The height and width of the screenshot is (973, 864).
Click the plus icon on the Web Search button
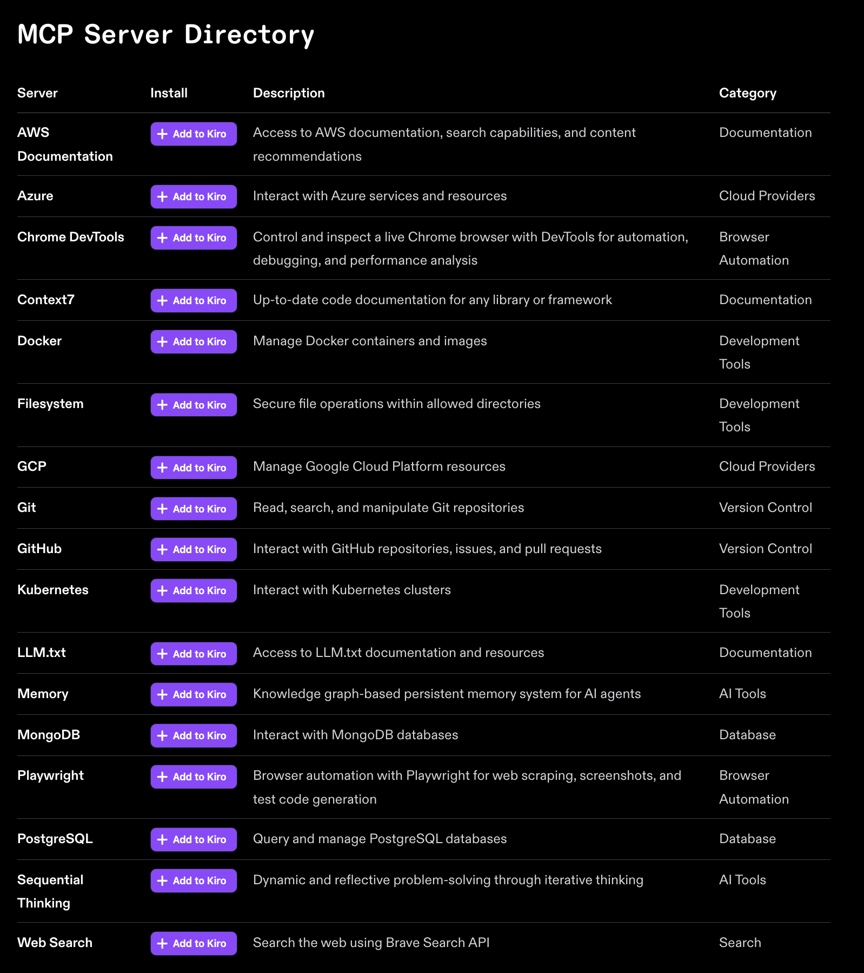[x=163, y=943]
